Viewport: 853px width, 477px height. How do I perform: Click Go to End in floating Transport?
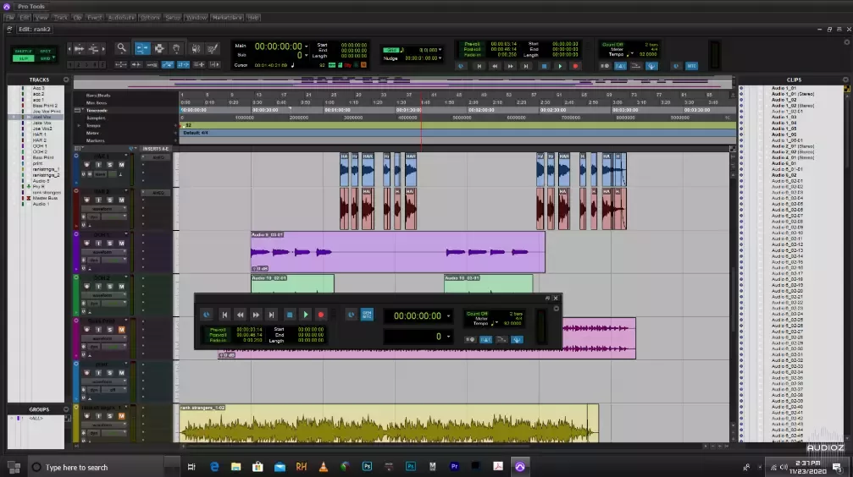(x=271, y=315)
